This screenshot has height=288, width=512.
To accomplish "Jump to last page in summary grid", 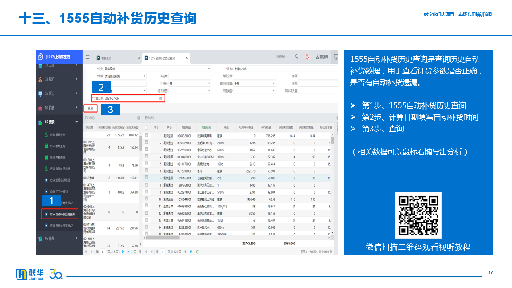I will pyautogui.click(x=128, y=252).
